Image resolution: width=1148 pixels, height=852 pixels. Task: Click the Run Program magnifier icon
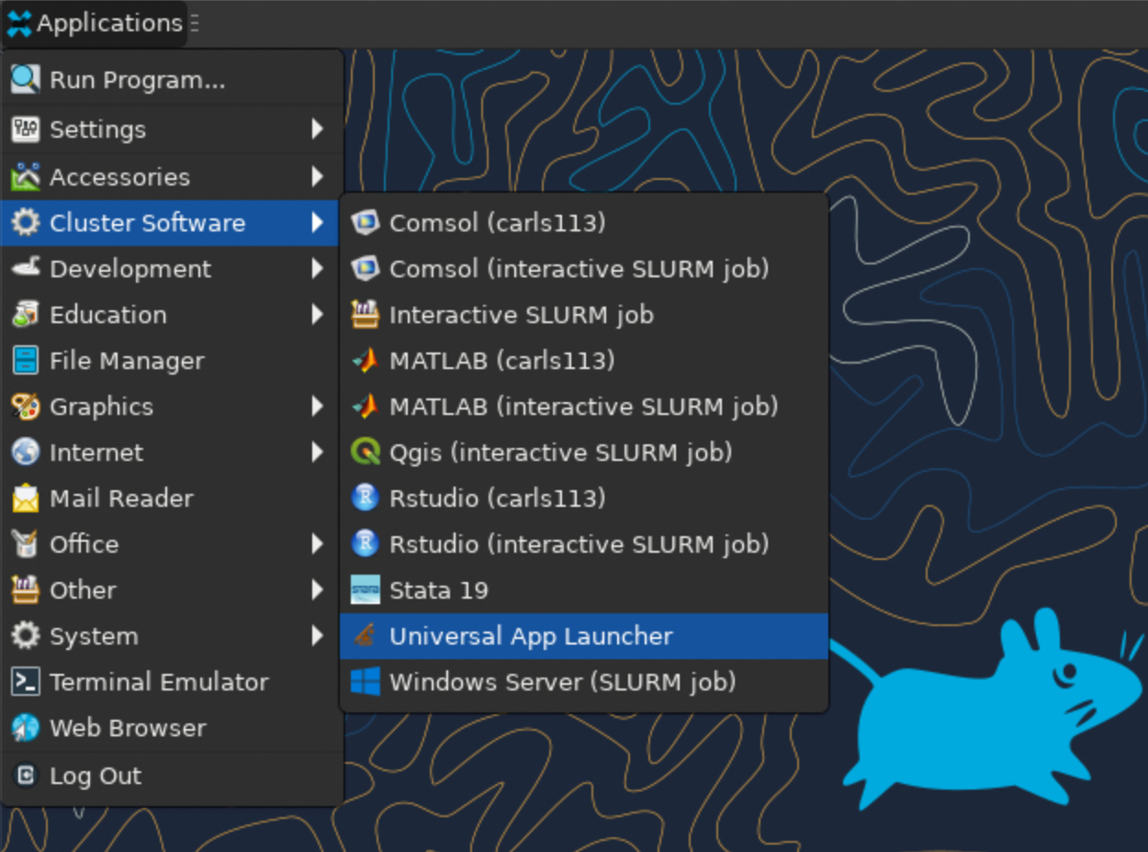click(25, 80)
